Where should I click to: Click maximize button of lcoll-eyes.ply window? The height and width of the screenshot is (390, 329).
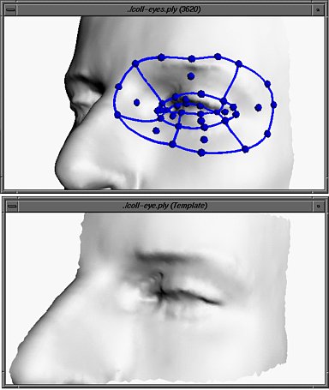[318, 9]
